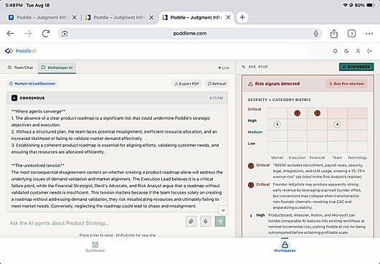The width and height of the screenshot is (380, 264).
Task: Click Critical Execution risk marker 2
Action: coord(297,113)
